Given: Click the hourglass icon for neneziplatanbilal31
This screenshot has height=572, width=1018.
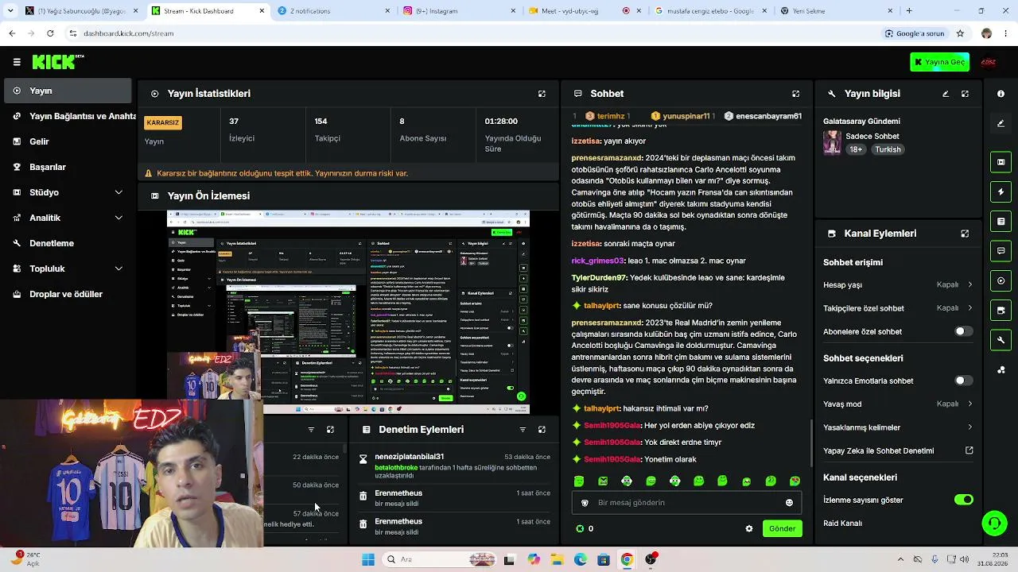Looking at the screenshot, I should [x=363, y=459].
